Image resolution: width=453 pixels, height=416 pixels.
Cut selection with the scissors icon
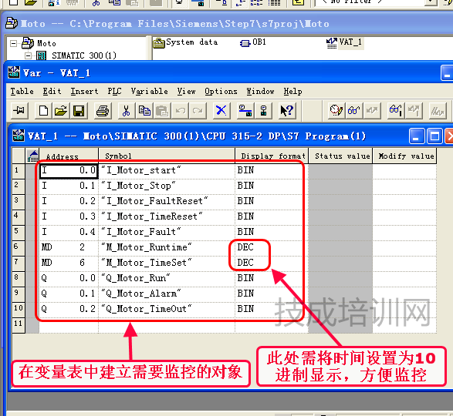127,110
